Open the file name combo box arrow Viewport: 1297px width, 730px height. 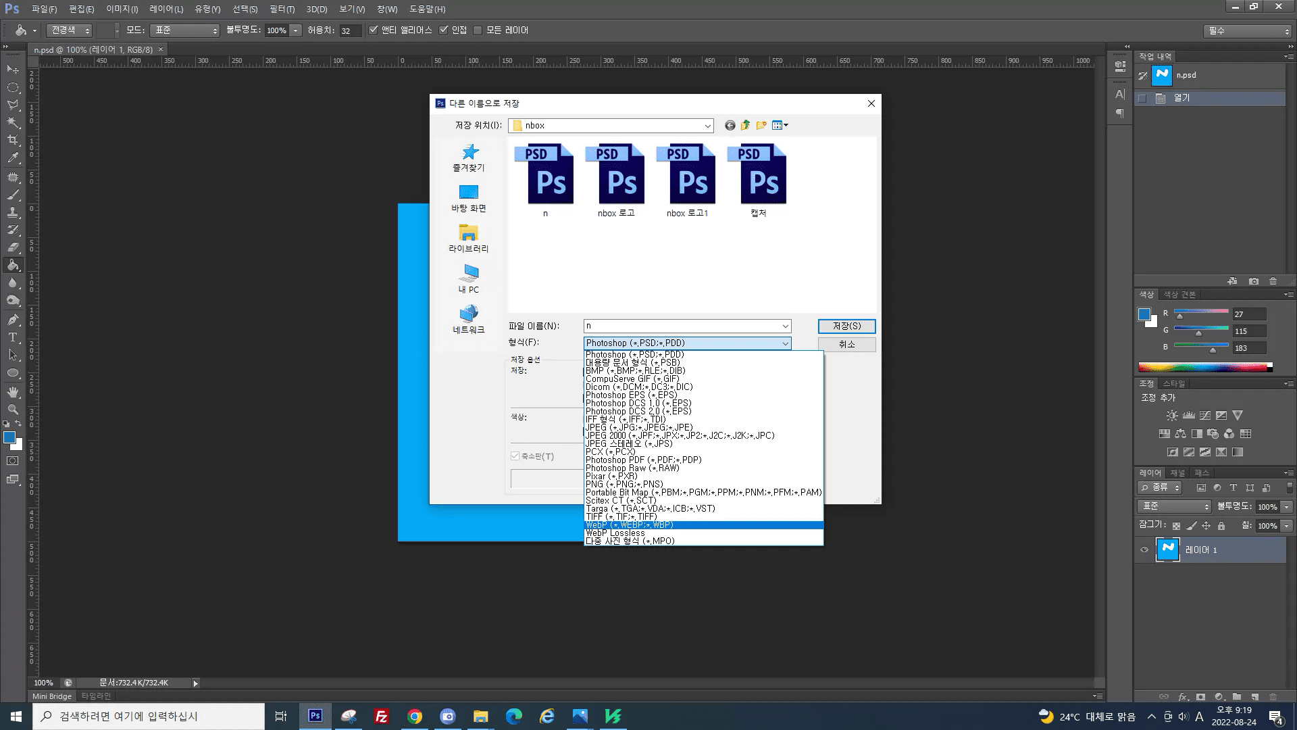(785, 326)
